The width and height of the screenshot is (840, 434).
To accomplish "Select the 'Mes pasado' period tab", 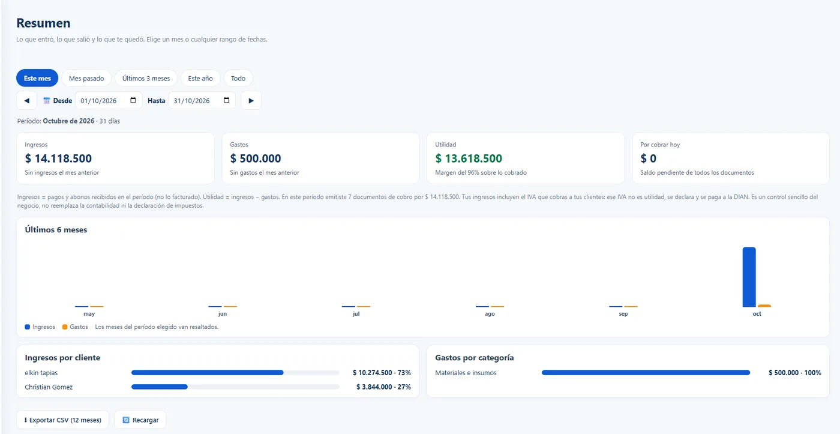I will pyautogui.click(x=86, y=78).
